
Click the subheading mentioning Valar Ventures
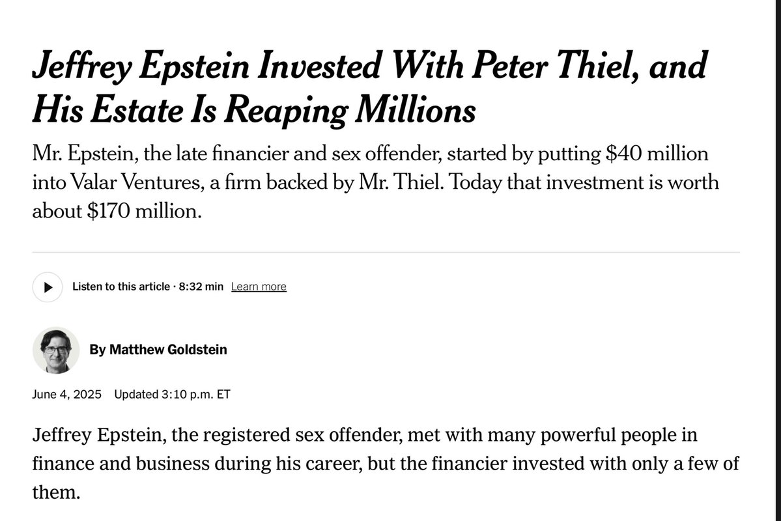(376, 182)
